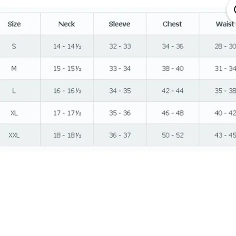Click sleeve measurement 33 - 34 cell

[120, 68]
